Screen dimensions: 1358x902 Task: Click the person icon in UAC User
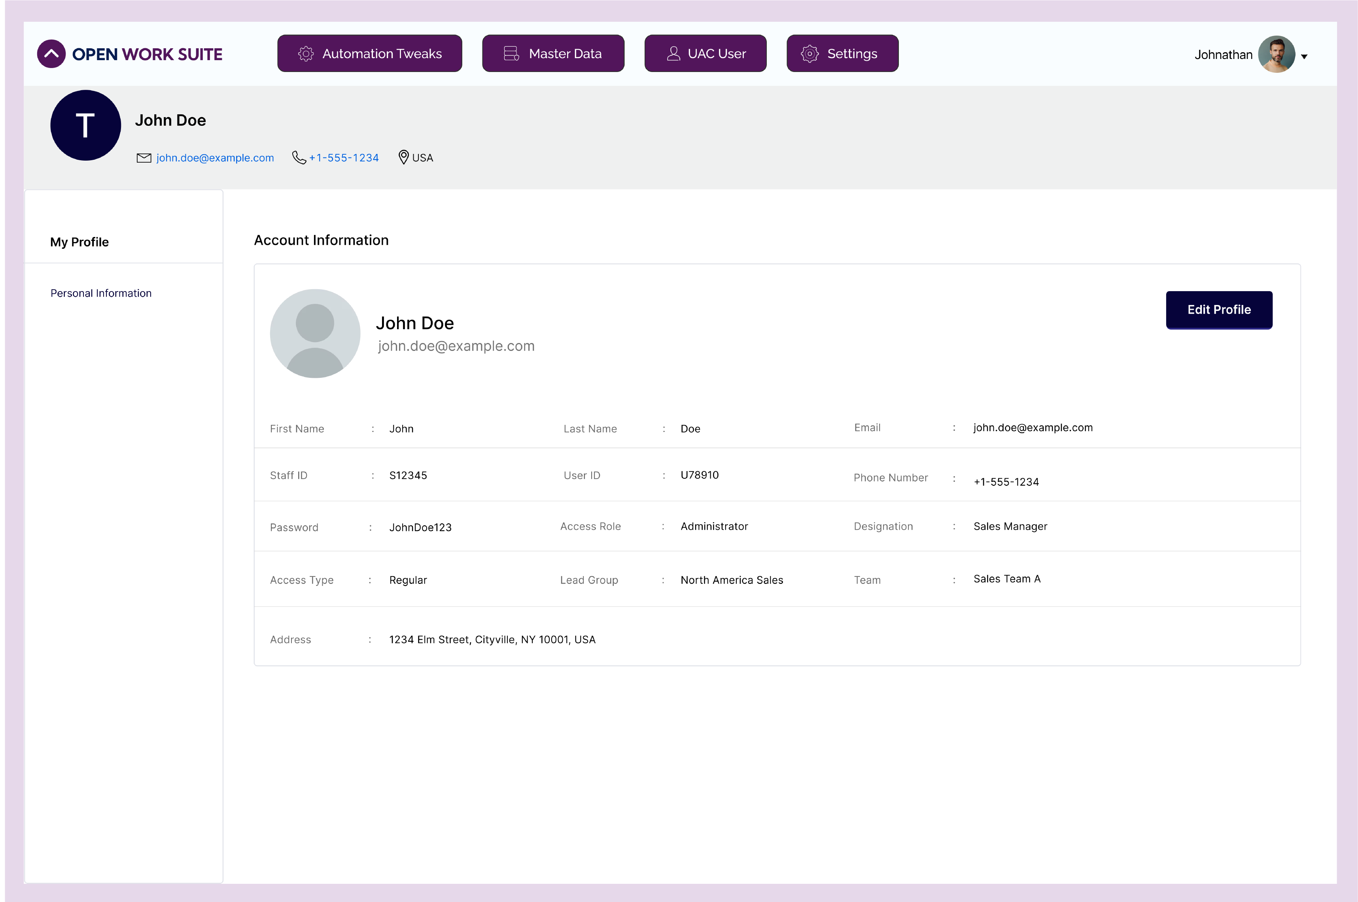[x=673, y=54]
